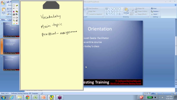Switch to Normal view in status bar
This screenshot has width=177, height=100.
pos(145,93)
